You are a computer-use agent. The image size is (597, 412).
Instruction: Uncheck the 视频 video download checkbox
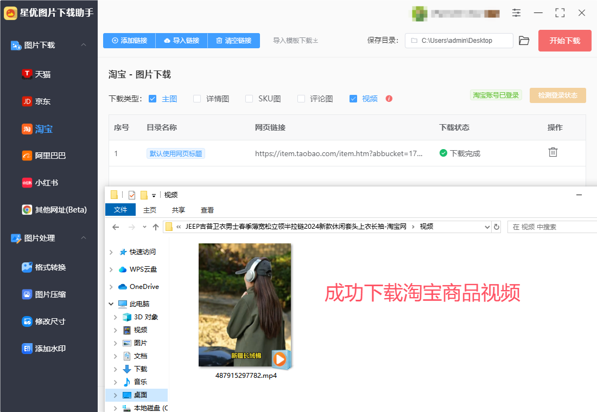(x=353, y=99)
